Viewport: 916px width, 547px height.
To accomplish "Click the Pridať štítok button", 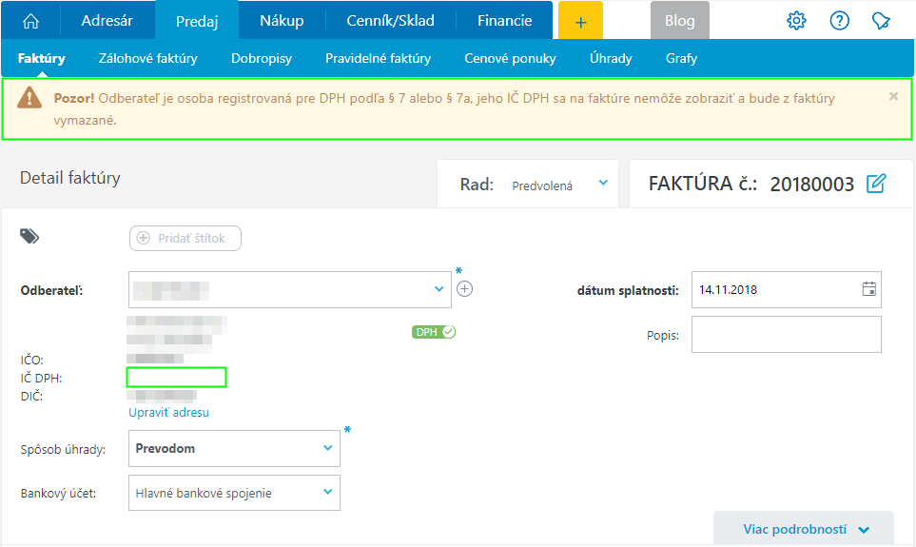I will point(185,238).
